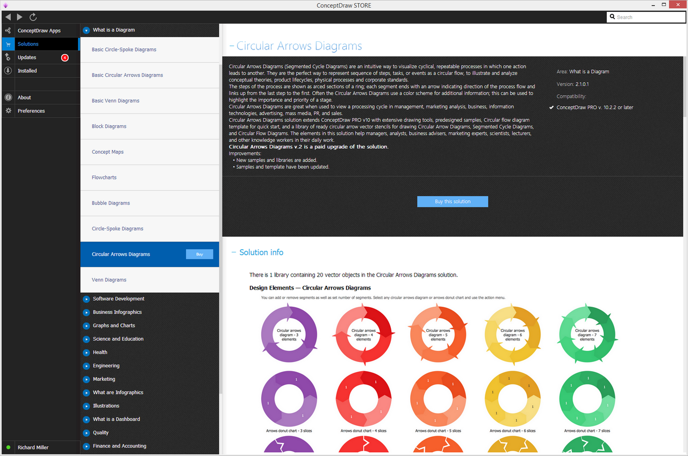Viewport: 688px width, 456px height.
Task: Select Basic Circular Arrows Diagrams solution
Action: [150, 75]
